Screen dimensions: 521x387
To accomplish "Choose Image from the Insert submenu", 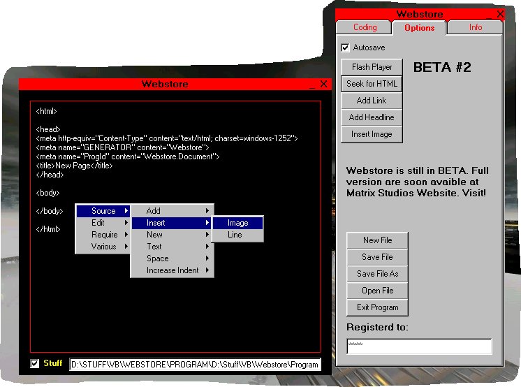I will tap(237, 223).
